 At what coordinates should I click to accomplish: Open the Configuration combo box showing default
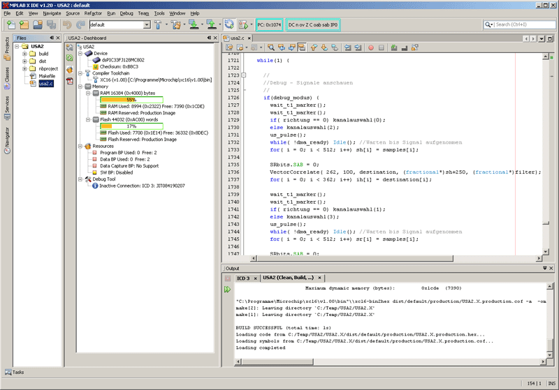(x=119, y=24)
